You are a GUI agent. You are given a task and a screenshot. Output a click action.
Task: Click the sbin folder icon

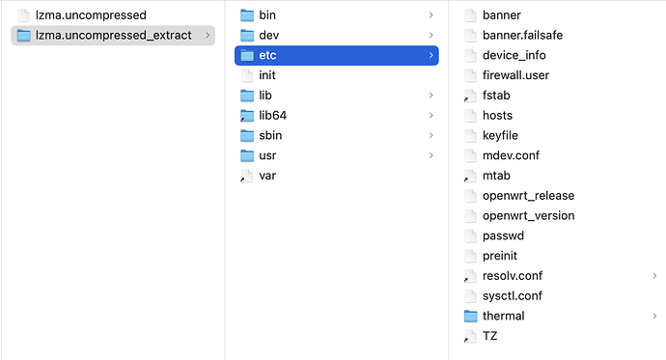[247, 135]
